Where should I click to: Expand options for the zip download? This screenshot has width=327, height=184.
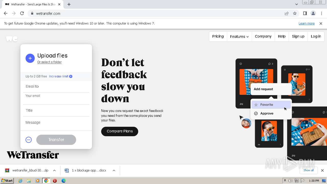(x=54, y=170)
